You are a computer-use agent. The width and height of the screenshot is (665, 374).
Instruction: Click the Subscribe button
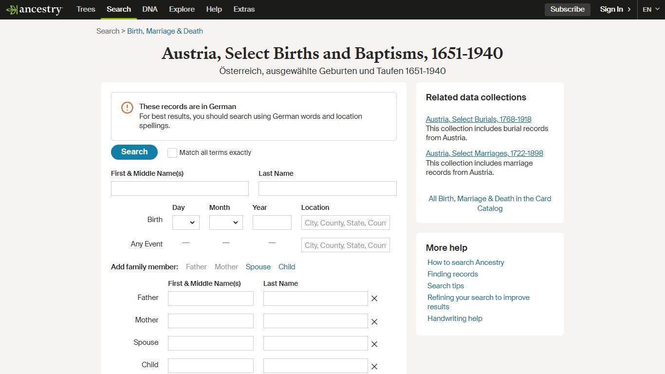(x=568, y=9)
